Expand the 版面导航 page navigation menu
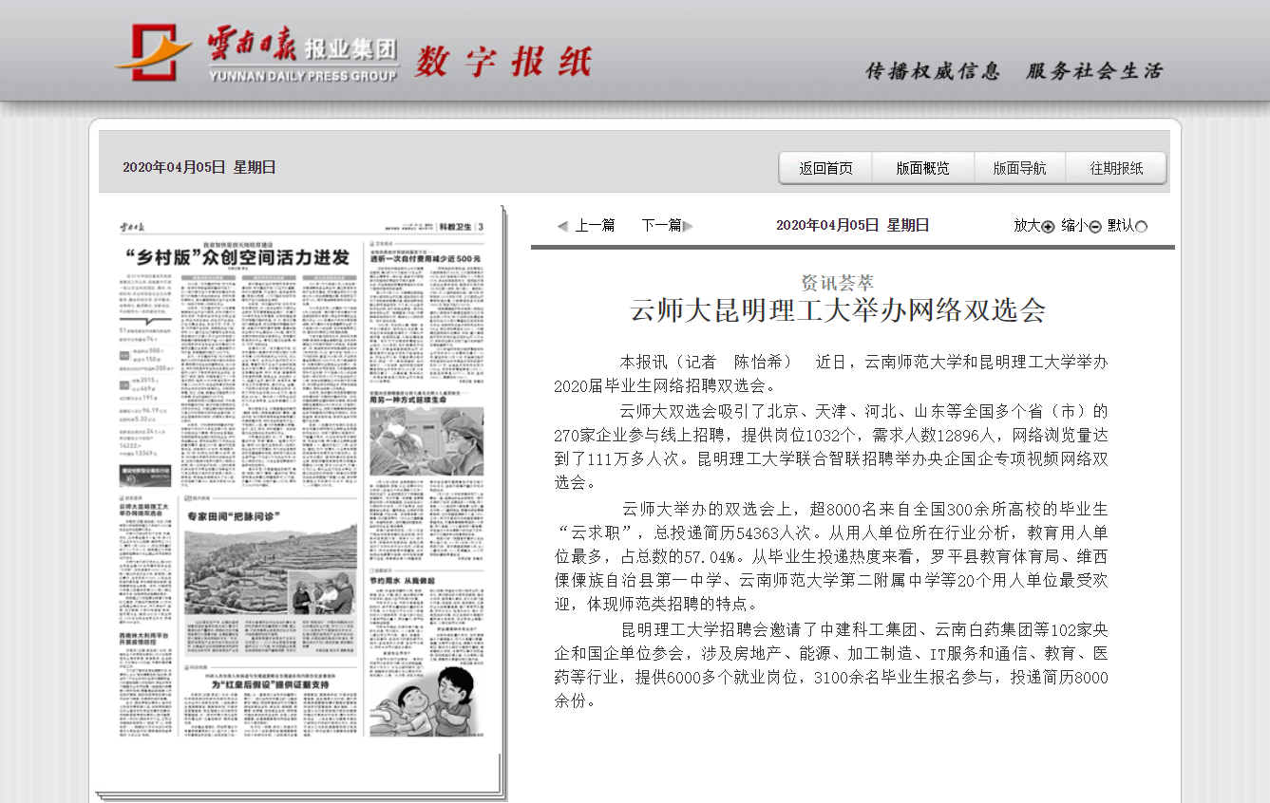1270x803 pixels. click(x=1019, y=168)
